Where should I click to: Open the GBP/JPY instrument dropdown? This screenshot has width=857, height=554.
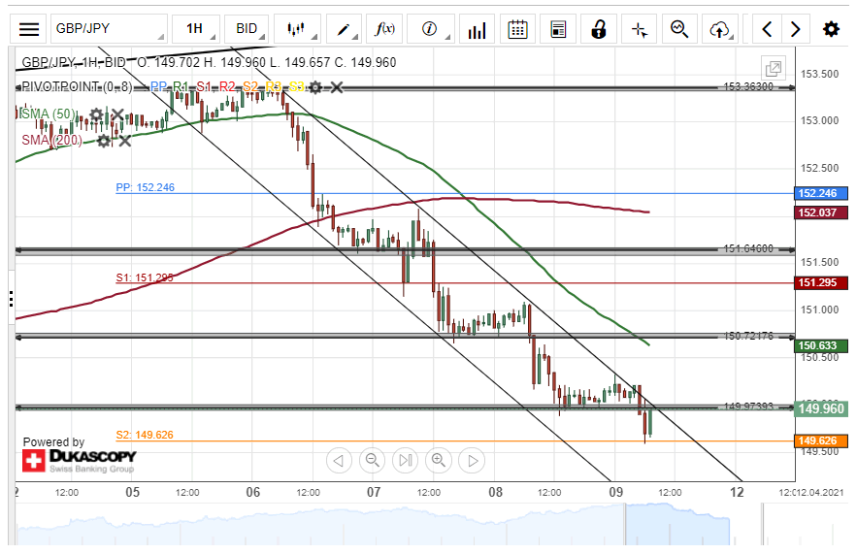point(109,29)
